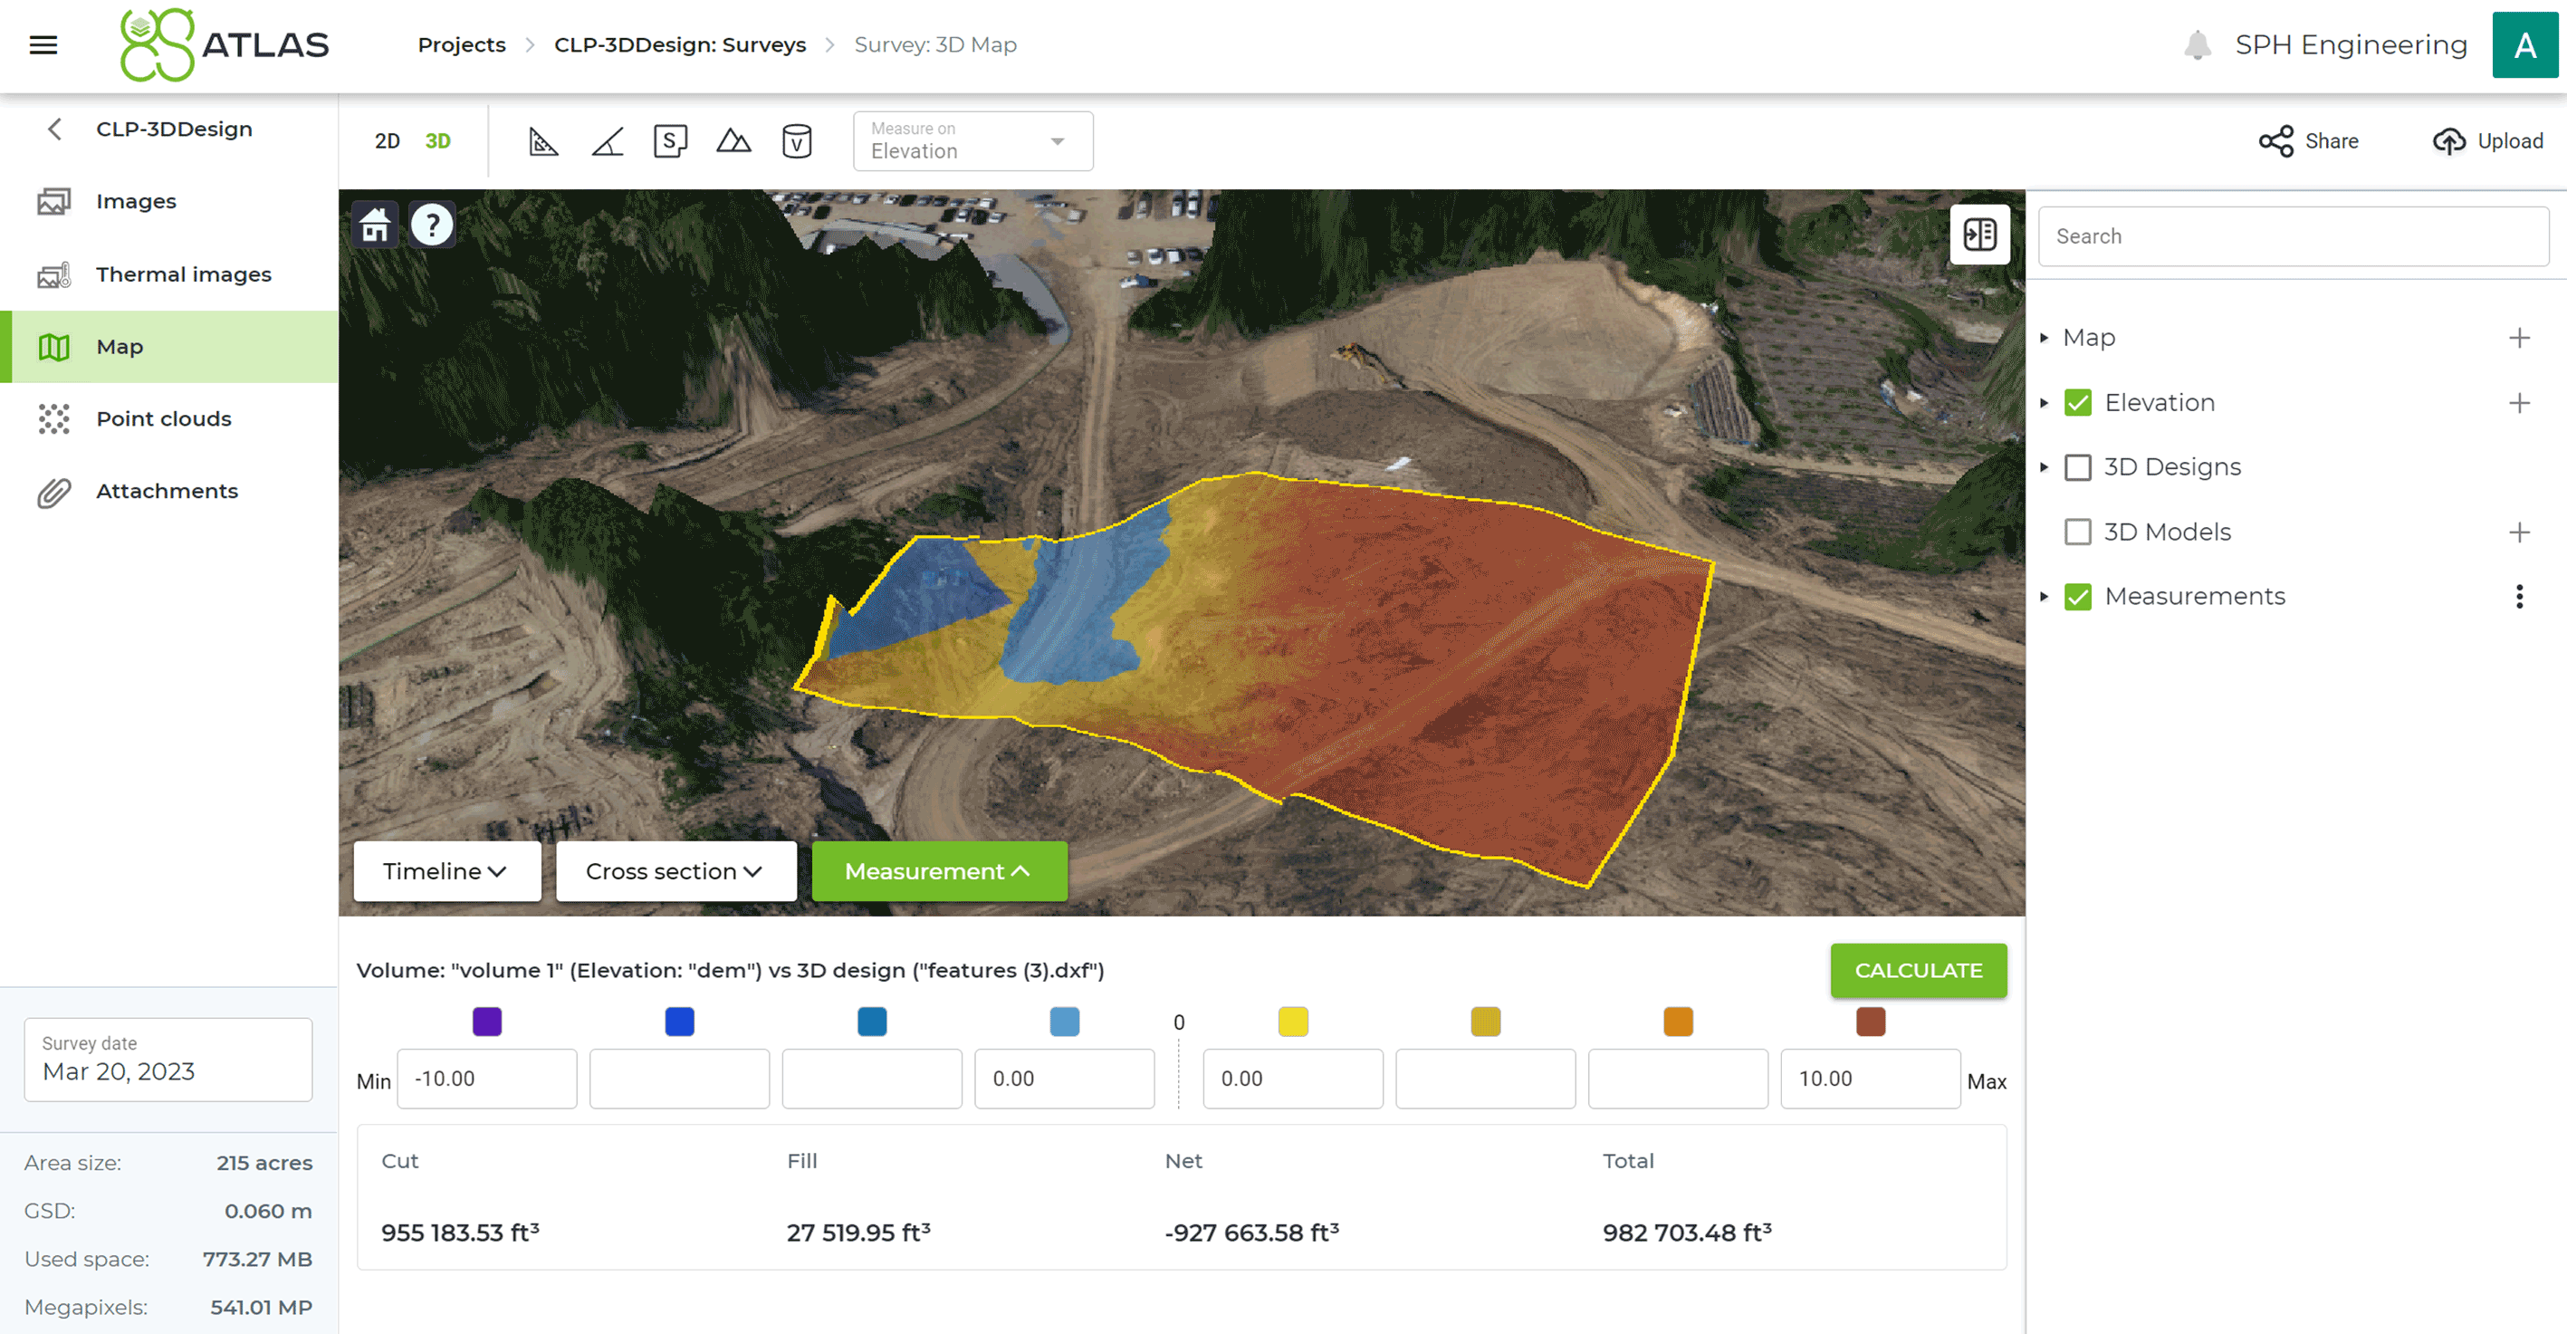This screenshot has width=2567, height=1334.
Task: Uncheck the Elevation layer checkbox
Action: click(2078, 403)
